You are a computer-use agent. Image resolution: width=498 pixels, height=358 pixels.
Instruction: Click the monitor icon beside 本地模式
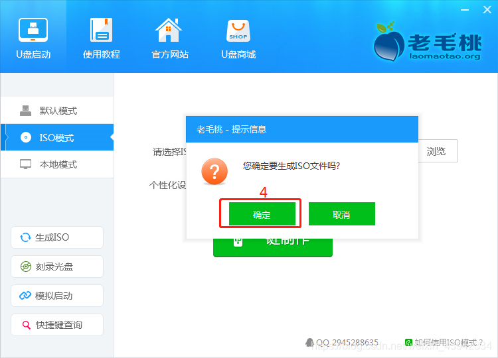25,164
